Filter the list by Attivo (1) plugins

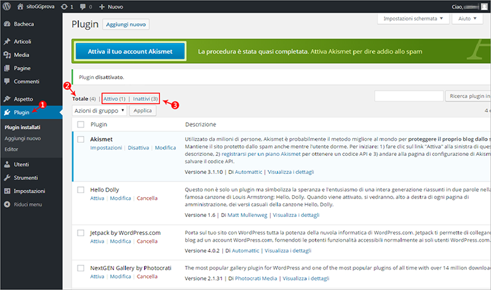coord(114,99)
